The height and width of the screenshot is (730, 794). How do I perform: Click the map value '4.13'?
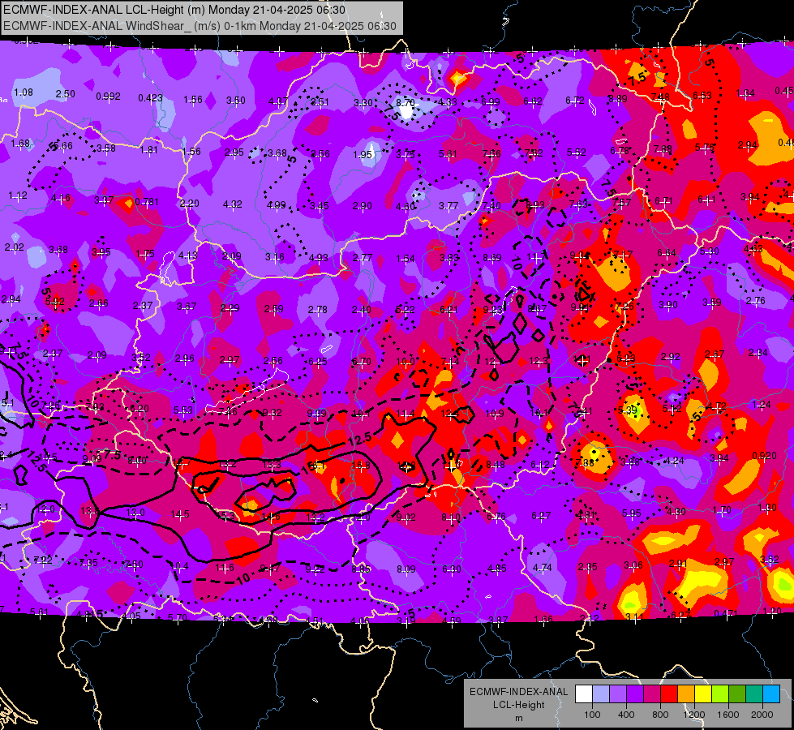(188, 255)
